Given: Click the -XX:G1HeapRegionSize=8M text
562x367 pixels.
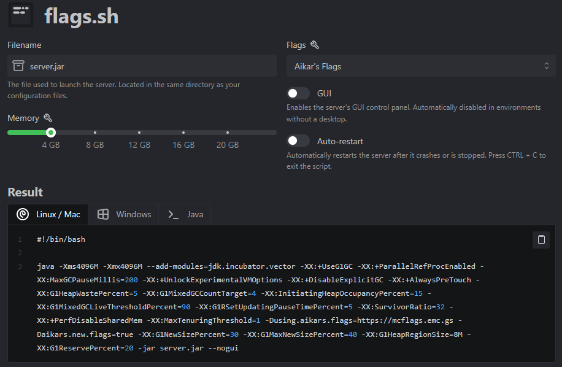Looking at the screenshot, I should (x=412, y=334).
